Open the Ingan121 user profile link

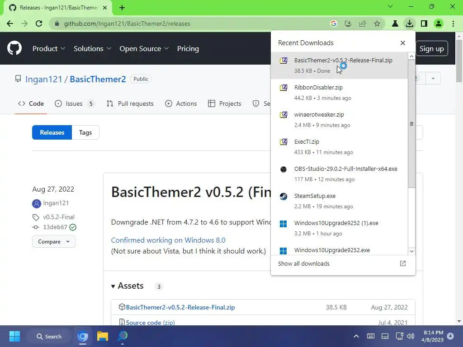pos(44,79)
